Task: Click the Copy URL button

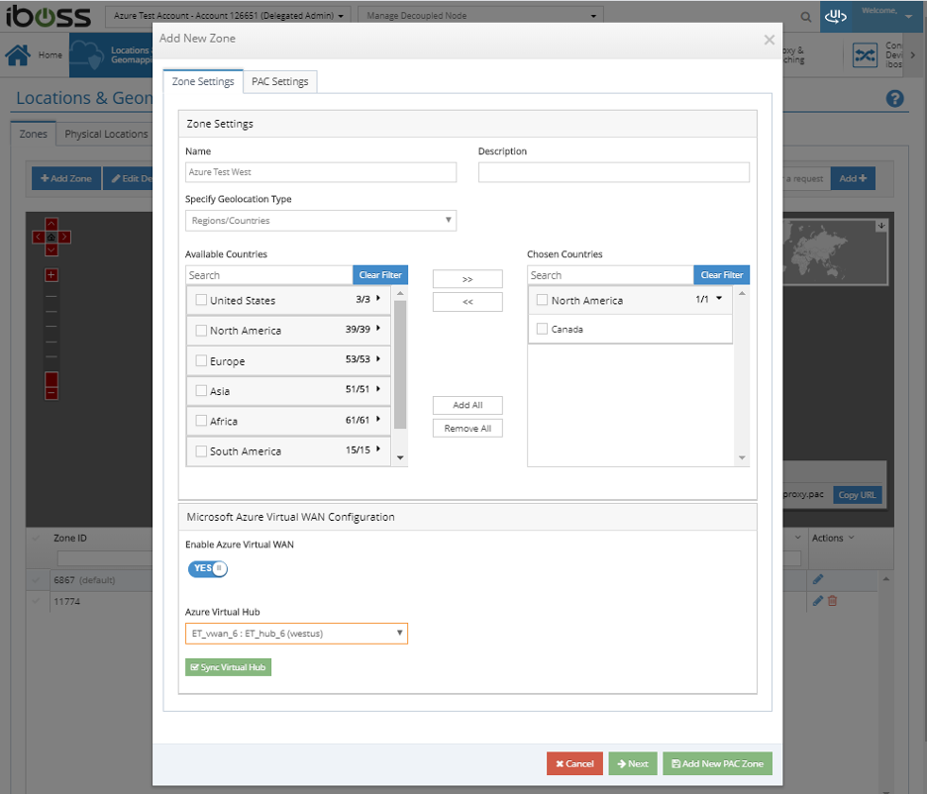Action: [x=858, y=495]
